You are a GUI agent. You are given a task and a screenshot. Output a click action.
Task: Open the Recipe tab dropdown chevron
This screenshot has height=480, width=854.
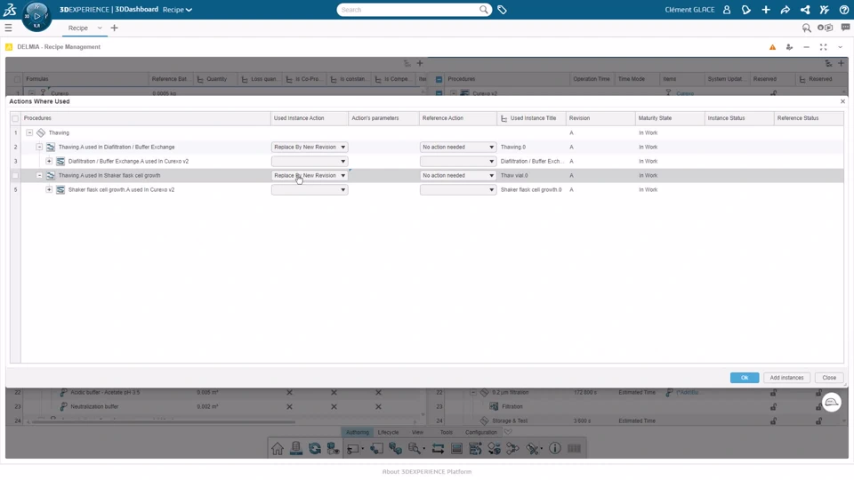pyautogui.click(x=100, y=28)
